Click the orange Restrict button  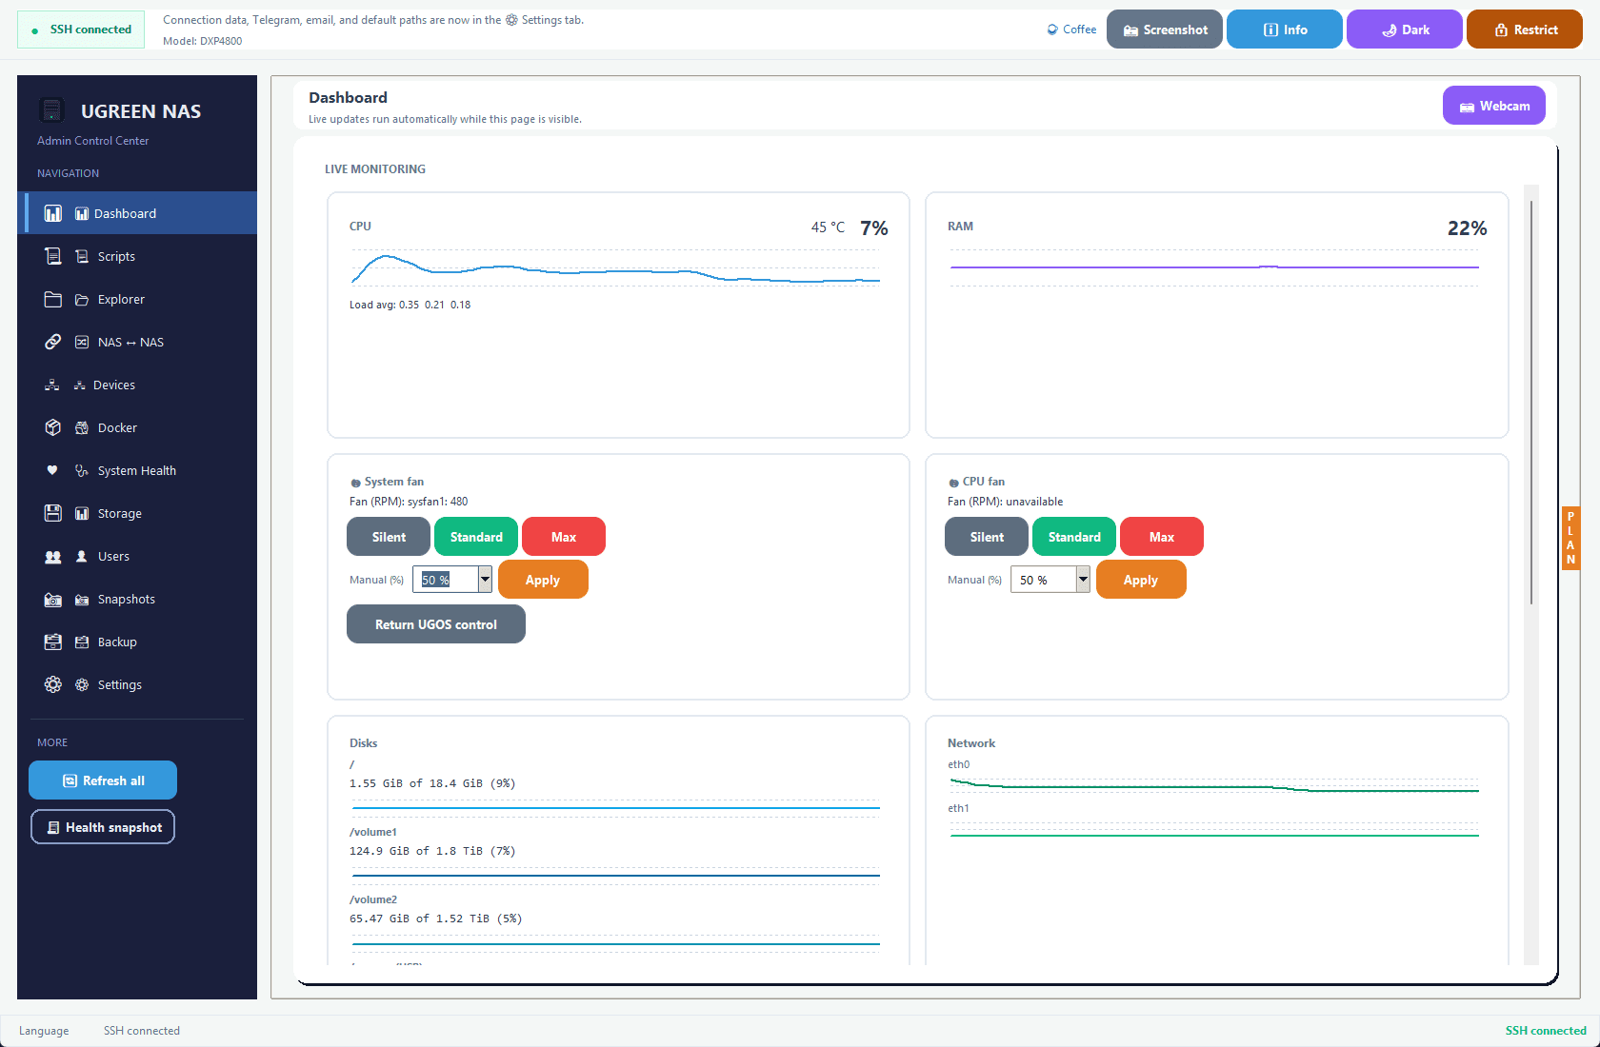1525,30
